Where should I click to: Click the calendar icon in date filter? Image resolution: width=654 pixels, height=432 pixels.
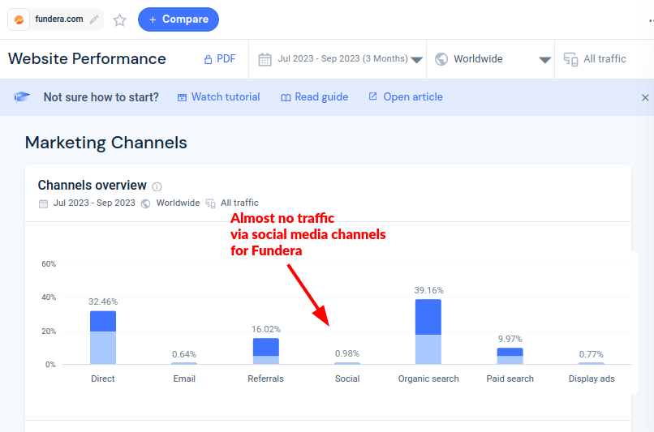click(x=265, y=59)
